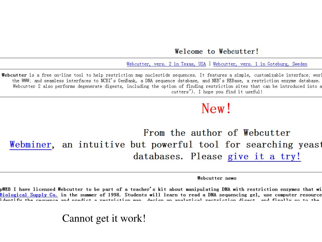
Task: Click the 'give it a try!' link
Action: (264, 156)
